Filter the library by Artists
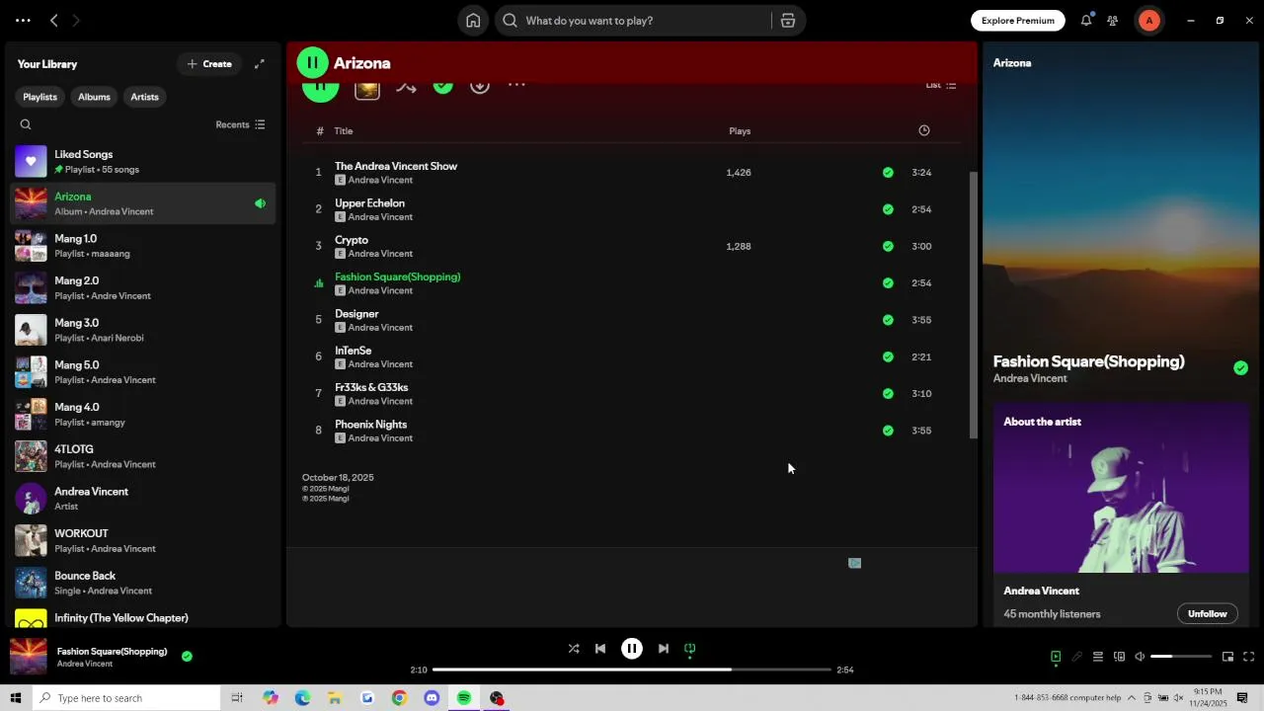This screenshot has width=1264, height=711. (144, 97)
